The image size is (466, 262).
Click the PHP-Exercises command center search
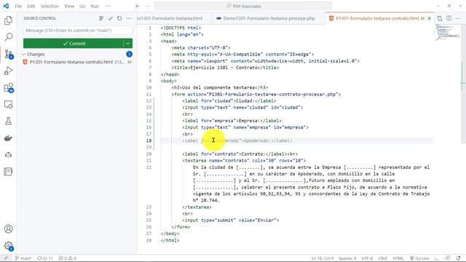pos(242,6)
